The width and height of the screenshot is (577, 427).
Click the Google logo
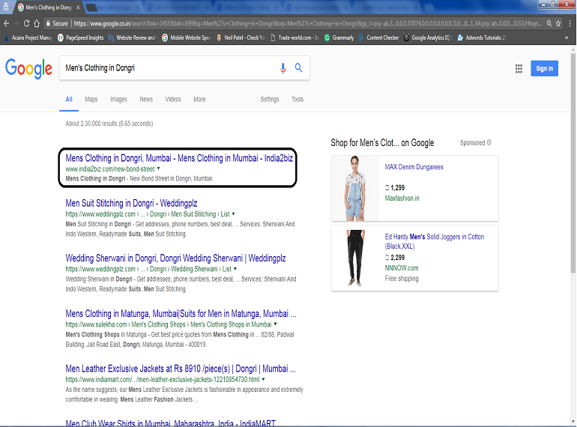[28, 68]
